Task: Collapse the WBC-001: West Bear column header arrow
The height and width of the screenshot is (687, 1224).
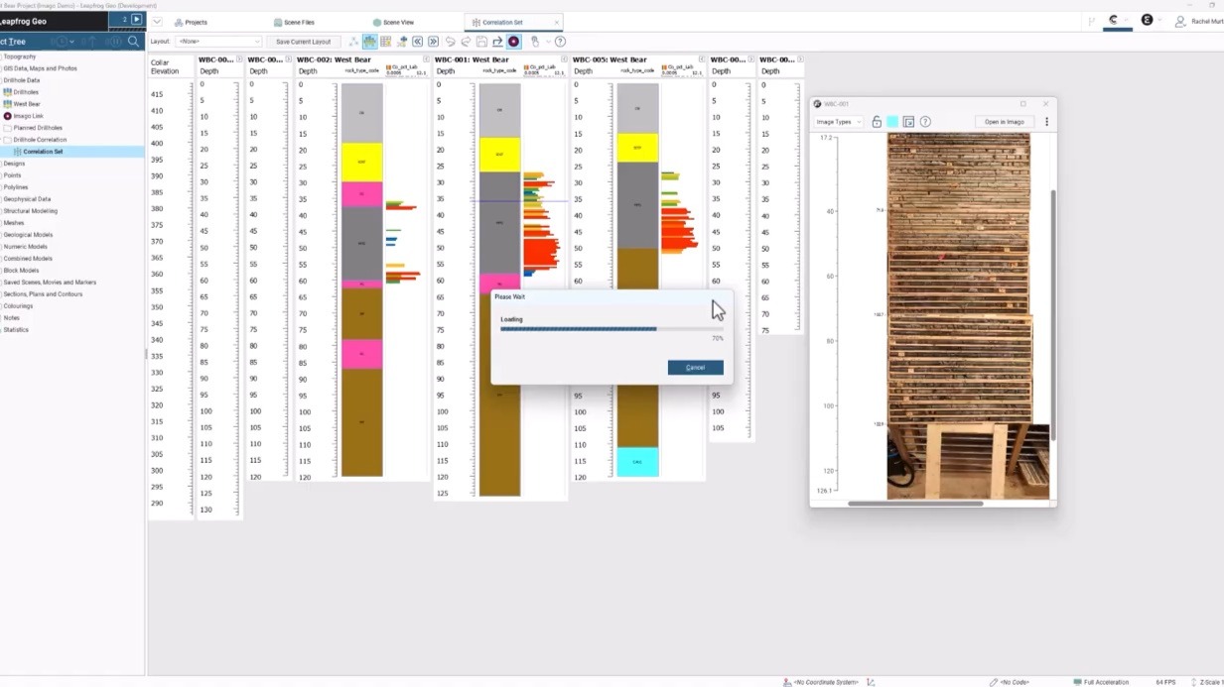Action: click(x=566, y=59)
